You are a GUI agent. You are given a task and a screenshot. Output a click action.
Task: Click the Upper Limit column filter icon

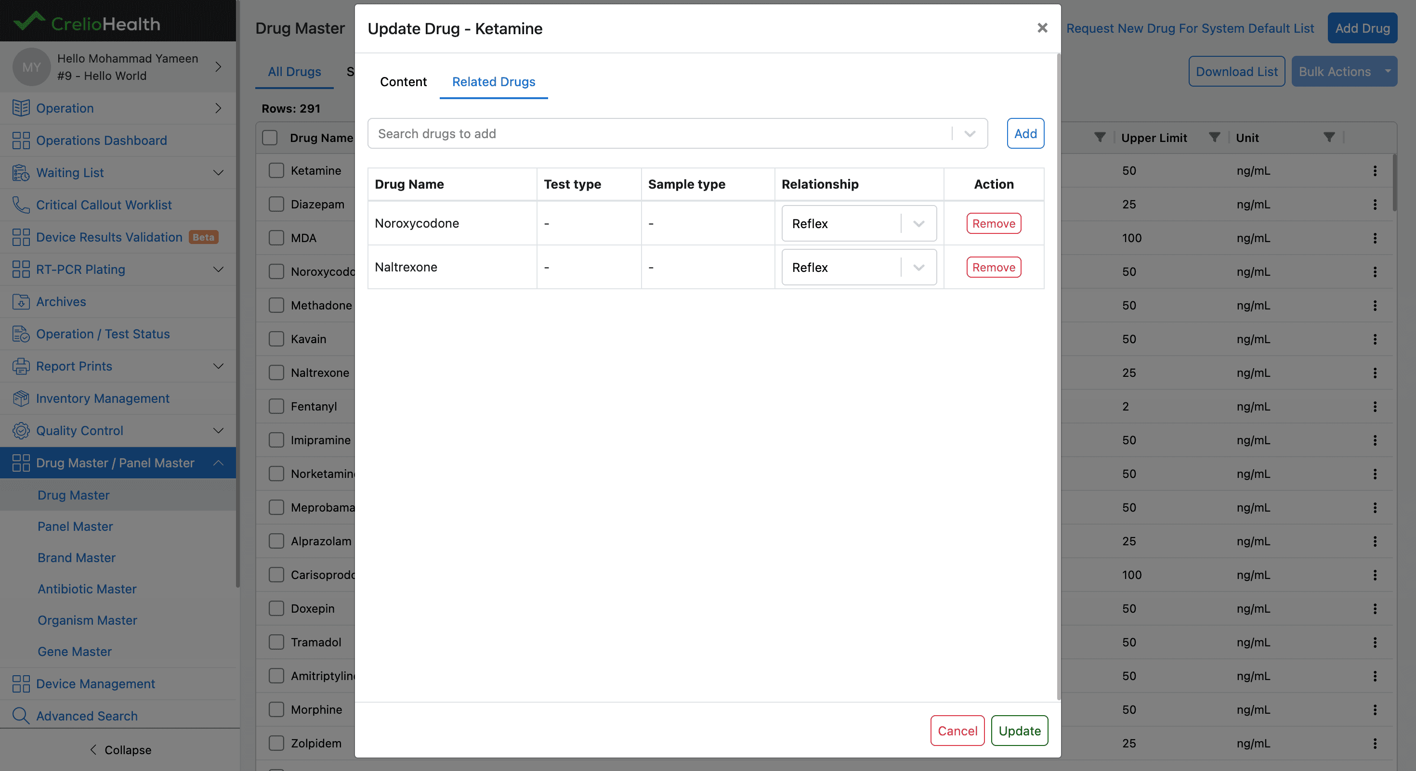tap(1214, 137)
